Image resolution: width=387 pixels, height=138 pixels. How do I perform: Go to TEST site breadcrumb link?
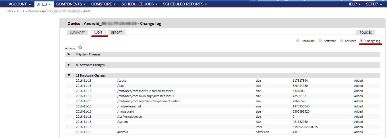tap(20, 11)
